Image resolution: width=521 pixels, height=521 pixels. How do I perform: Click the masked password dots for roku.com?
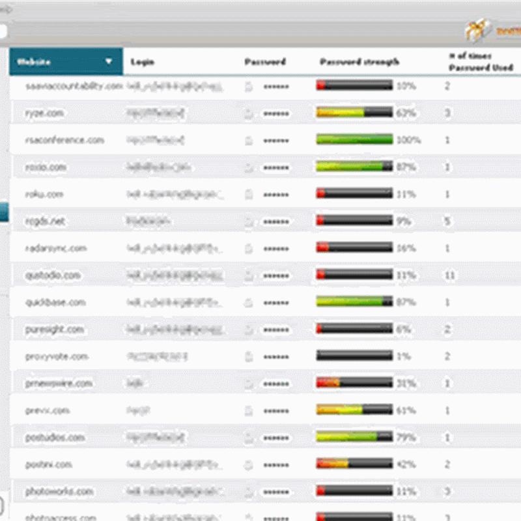click(275, 195)
